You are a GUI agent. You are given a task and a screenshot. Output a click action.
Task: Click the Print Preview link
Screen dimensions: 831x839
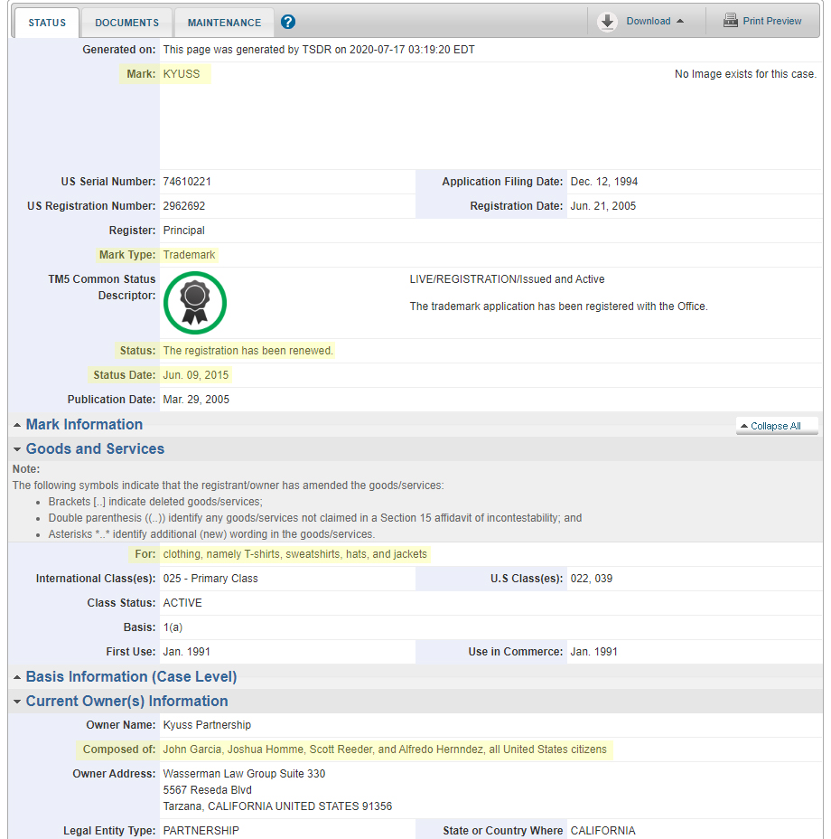(771, 21)
